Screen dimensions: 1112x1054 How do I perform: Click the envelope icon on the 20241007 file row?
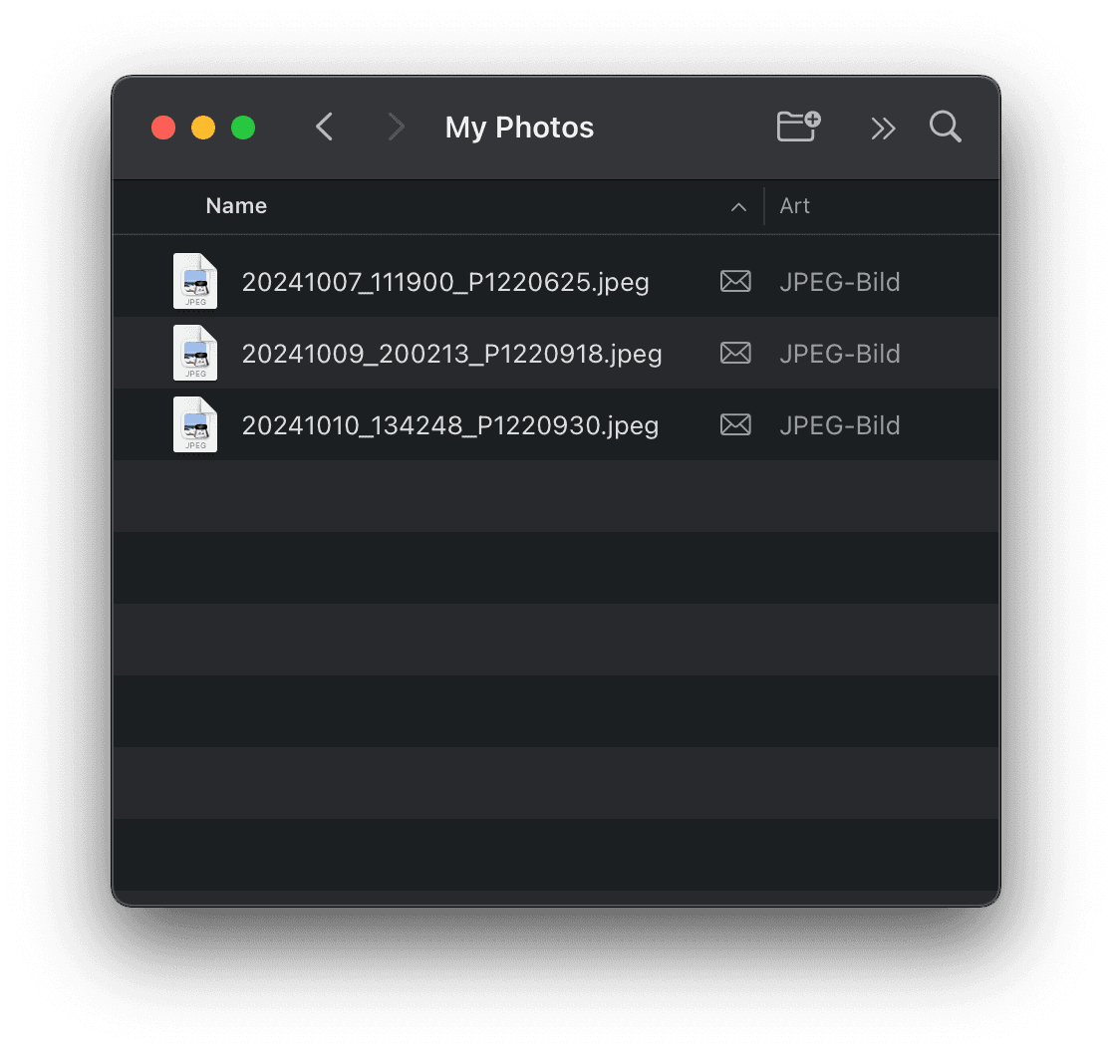point(735,281)
